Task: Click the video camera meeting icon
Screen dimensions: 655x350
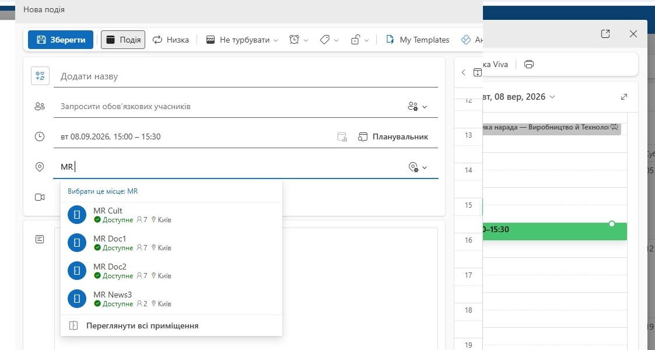Action: click(x=40, y=197)
